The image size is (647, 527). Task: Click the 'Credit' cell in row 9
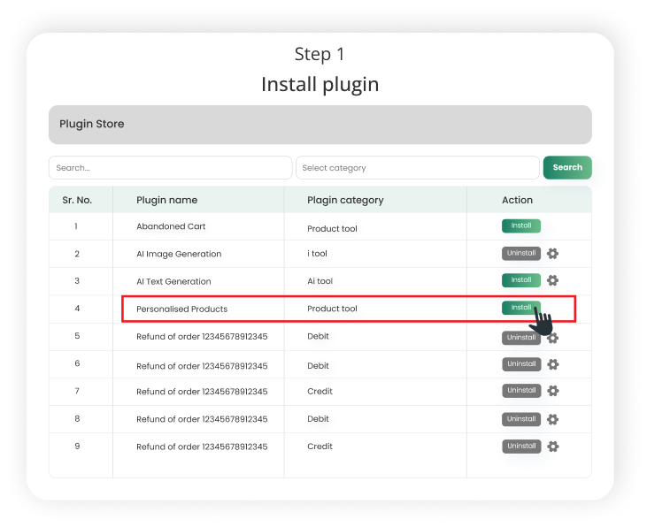(320, 447)
